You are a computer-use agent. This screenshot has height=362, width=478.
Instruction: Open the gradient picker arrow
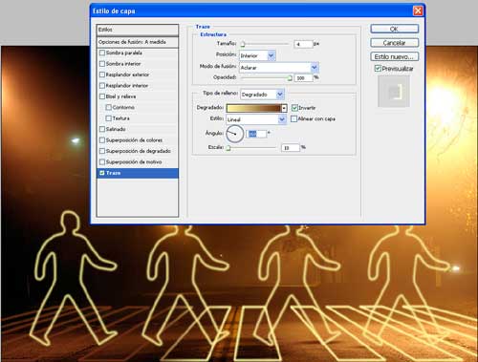[x=284, y=108]
